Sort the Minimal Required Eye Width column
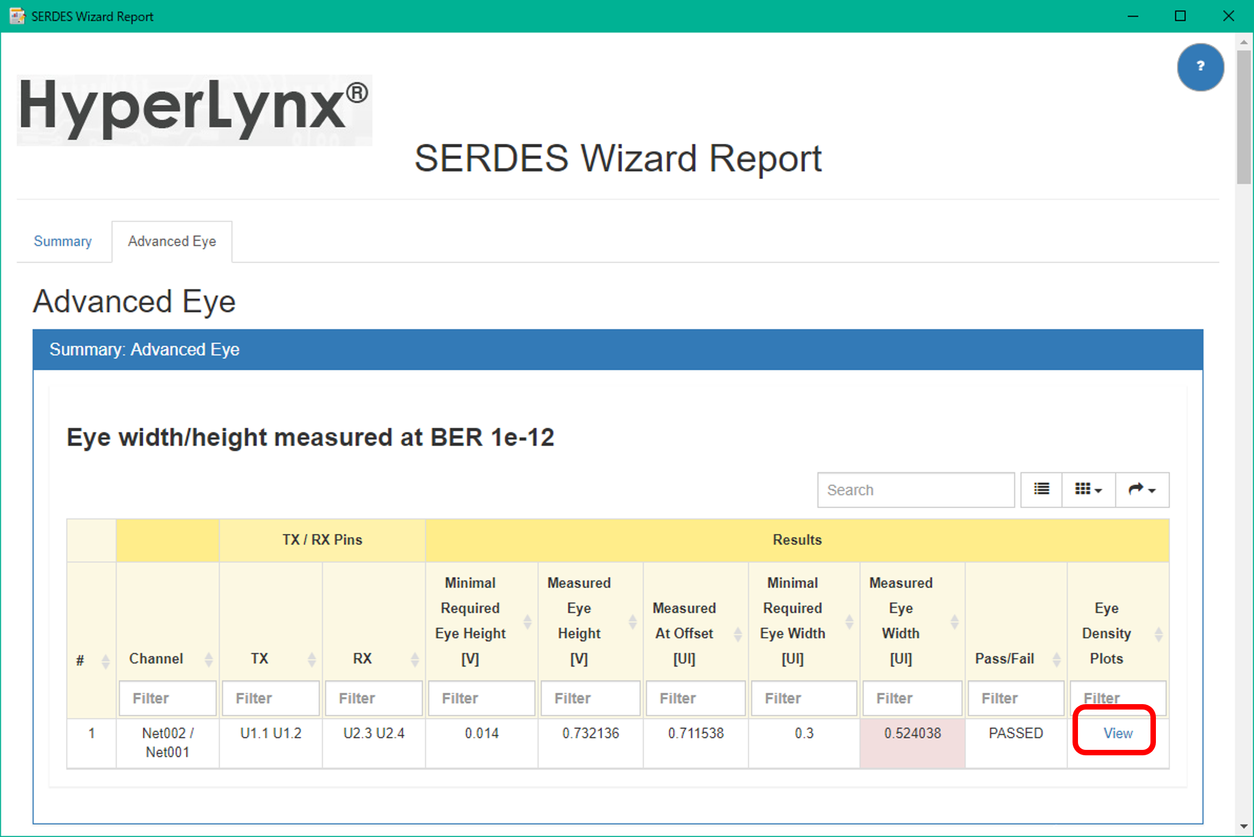This screenshot has height=837, width=1254. coord(849,621)
